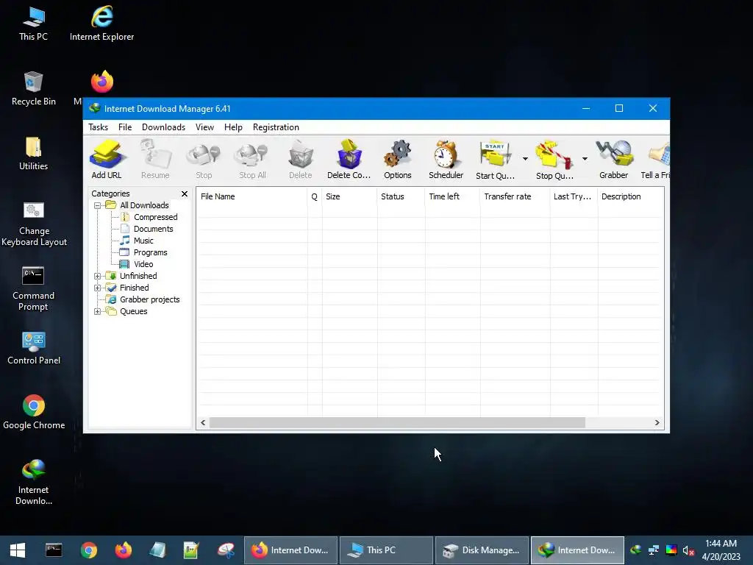The image size is (753, 565).
Task: Collapse the All Downloads tree node
Action: tap(98, 206)
